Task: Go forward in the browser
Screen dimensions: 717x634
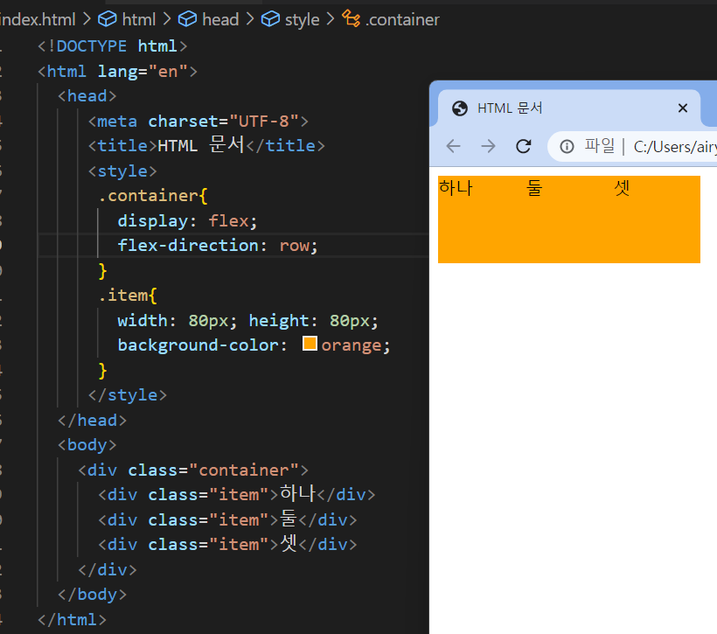Action: [489, 146]
